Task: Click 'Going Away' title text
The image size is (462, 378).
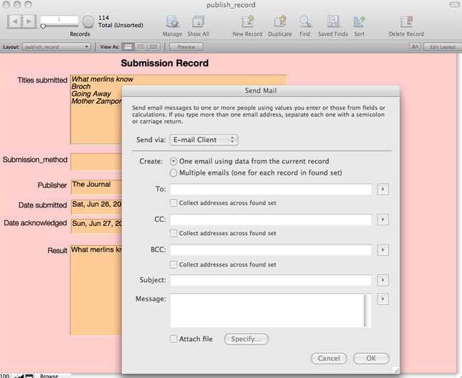Action: (x=92, y=94)
